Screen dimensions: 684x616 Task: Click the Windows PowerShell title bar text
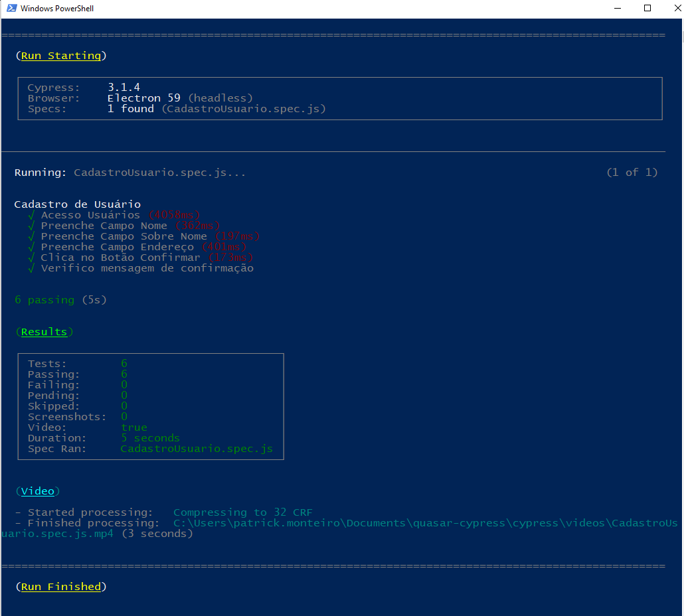(58, 9)
